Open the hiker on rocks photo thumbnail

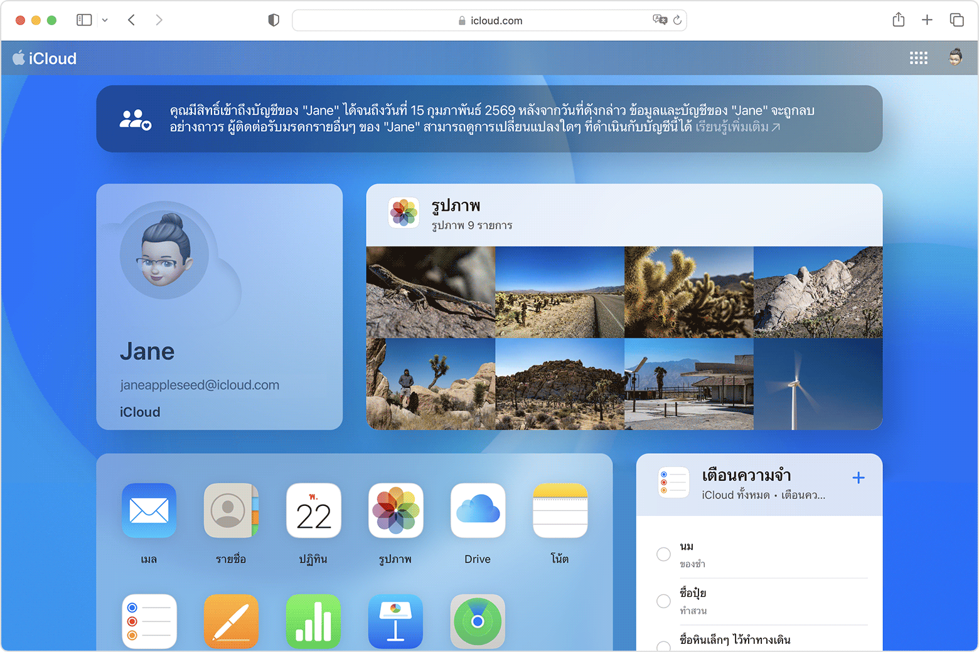(x=431, y=384)
